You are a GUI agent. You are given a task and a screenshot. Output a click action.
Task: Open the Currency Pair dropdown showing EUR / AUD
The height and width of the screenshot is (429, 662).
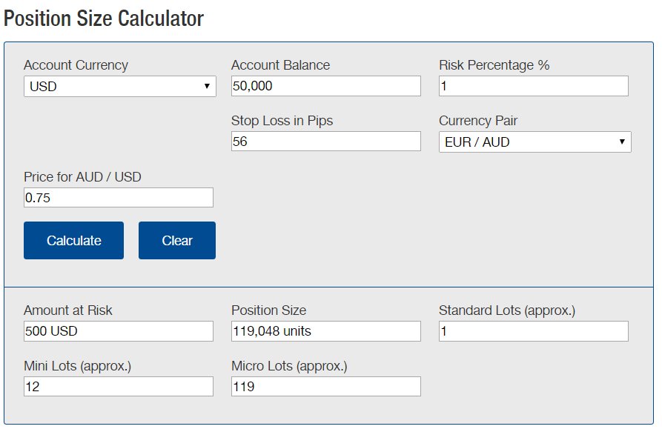(x=535, y=142)
